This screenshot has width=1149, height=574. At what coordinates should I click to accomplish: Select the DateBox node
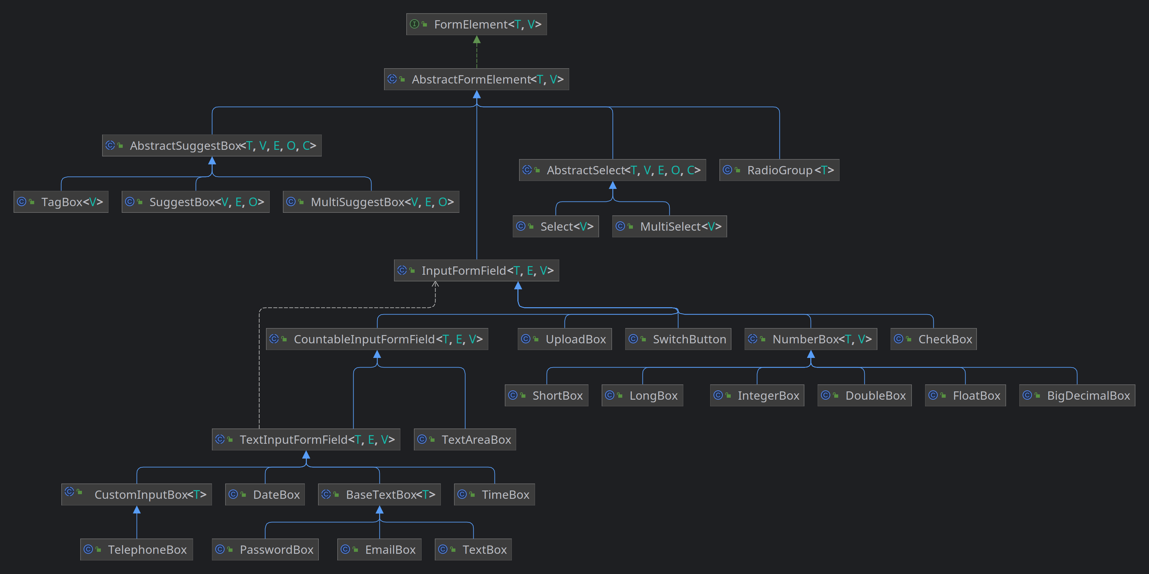pyautogui.click(x=265, y=494)
